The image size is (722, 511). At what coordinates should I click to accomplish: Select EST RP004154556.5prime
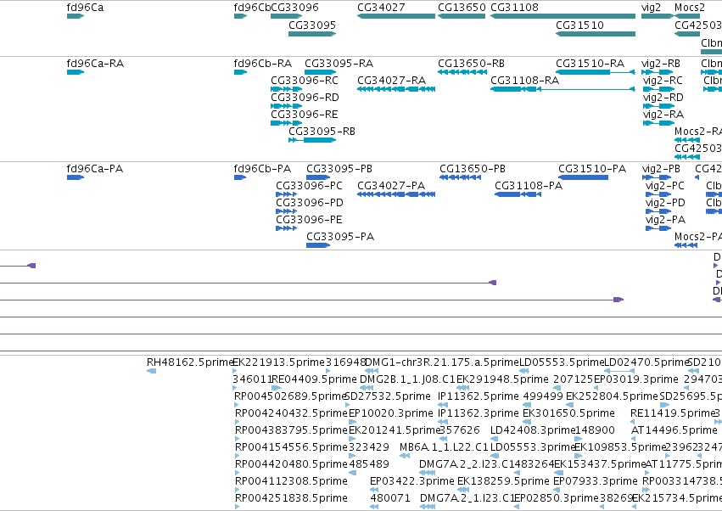coord(238,456)
